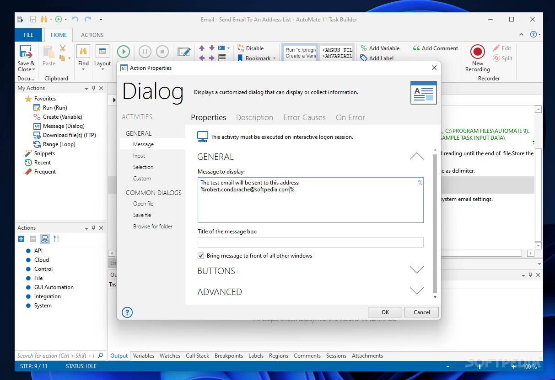Click the zoom slider thumb in status bar

coord(480,366)
